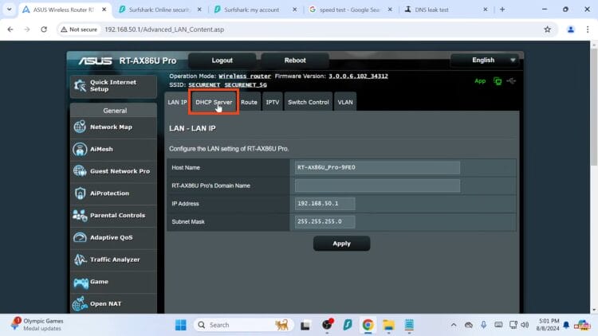Click the browser address bar URL
598x336 pixels.
click(x=164, y=29)
